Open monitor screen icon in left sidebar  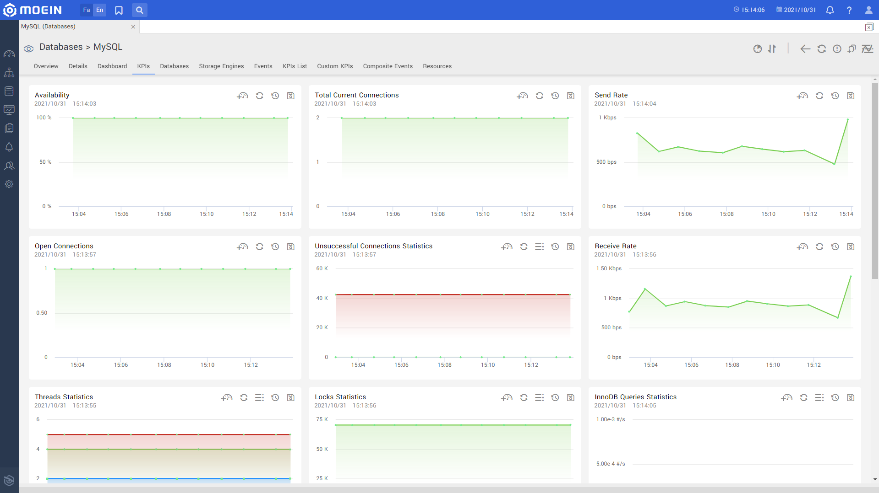click(x=9, y=110)
